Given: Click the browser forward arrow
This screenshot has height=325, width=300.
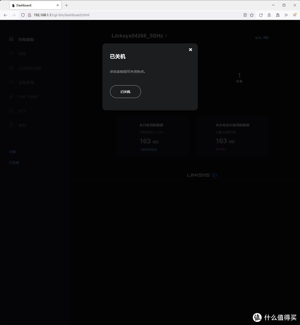Looking at the screenshot, I should pyautogui.click(x=14, y=15).
